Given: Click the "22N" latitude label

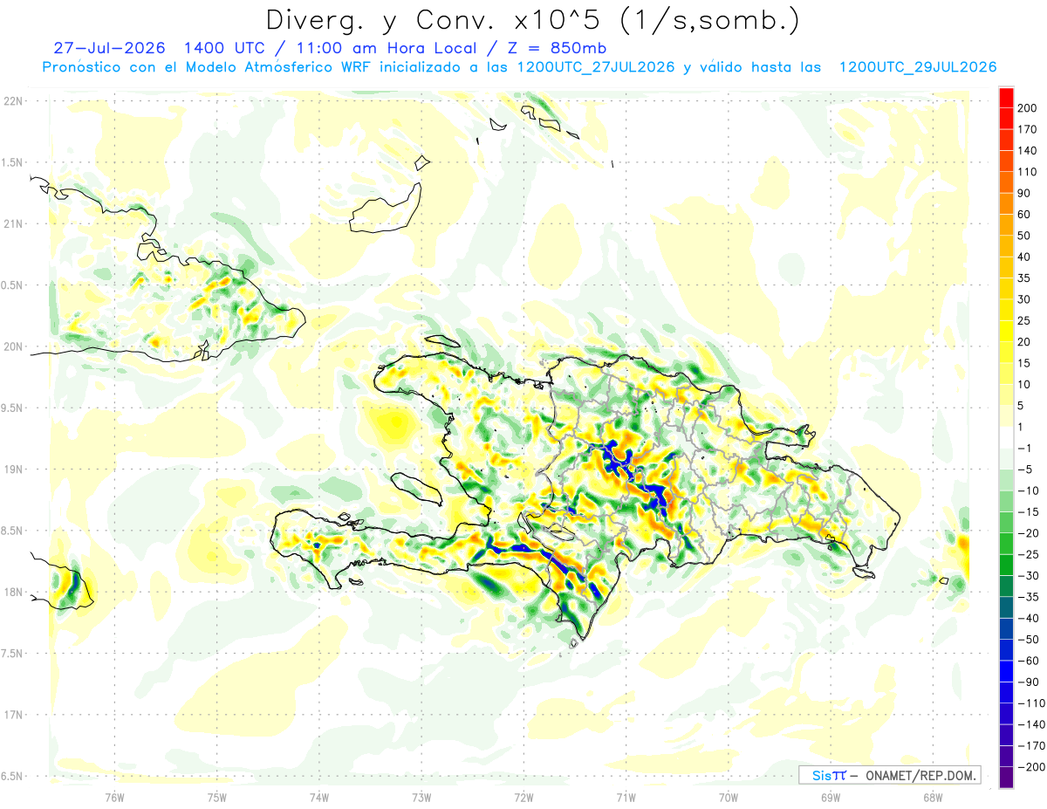Looking at the screenshot, I should click(13, 101).
